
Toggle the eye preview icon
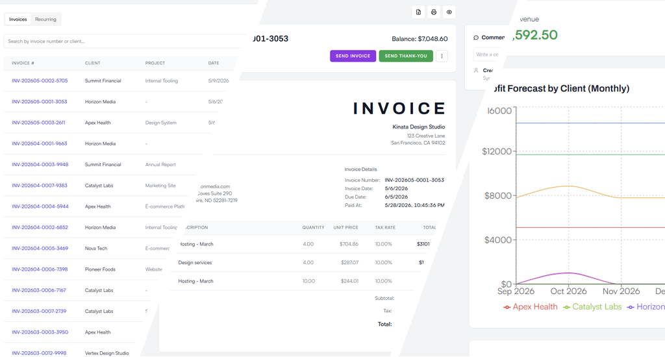point(449,12)
